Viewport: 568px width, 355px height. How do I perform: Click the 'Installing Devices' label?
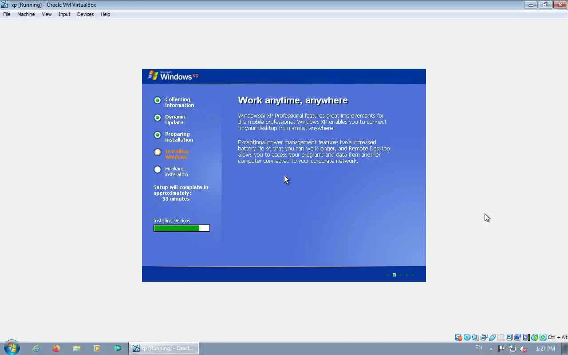[172, 221]
